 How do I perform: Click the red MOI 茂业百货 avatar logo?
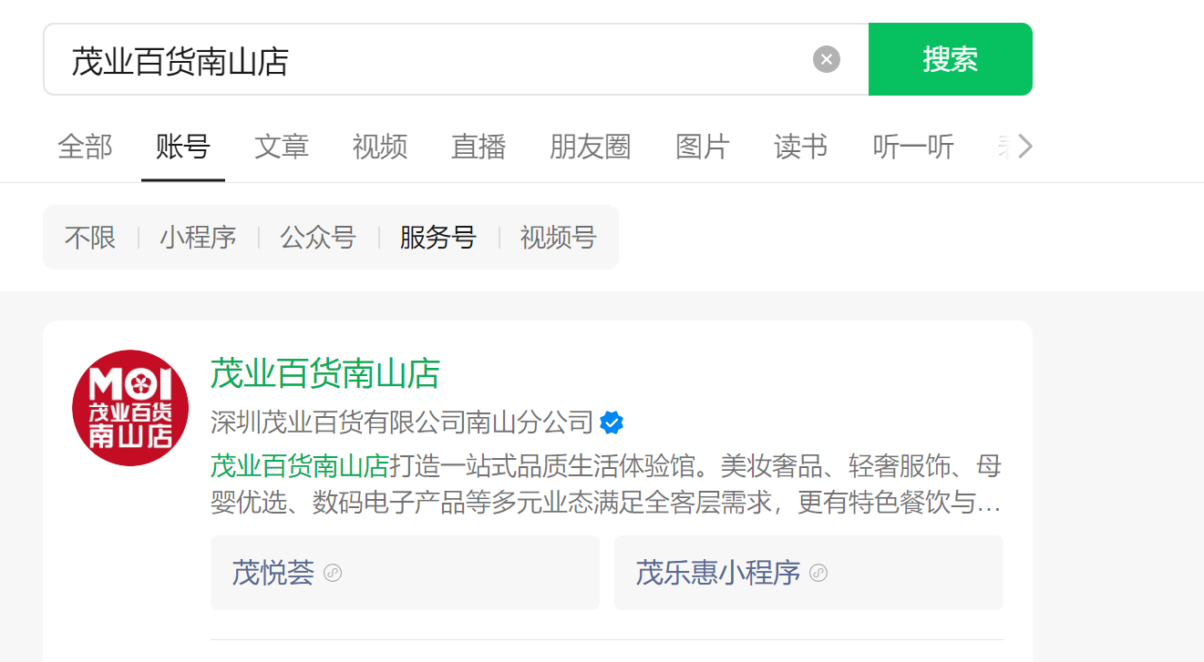[x=130, y=408]
